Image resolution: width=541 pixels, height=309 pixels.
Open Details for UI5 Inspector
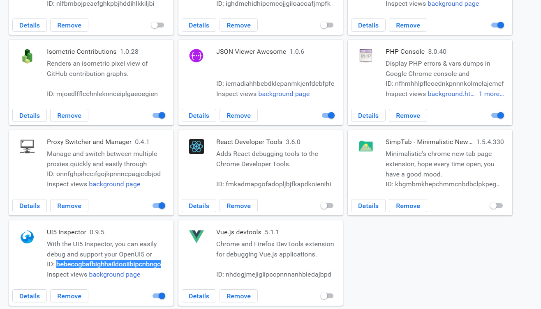coord(30,296)
